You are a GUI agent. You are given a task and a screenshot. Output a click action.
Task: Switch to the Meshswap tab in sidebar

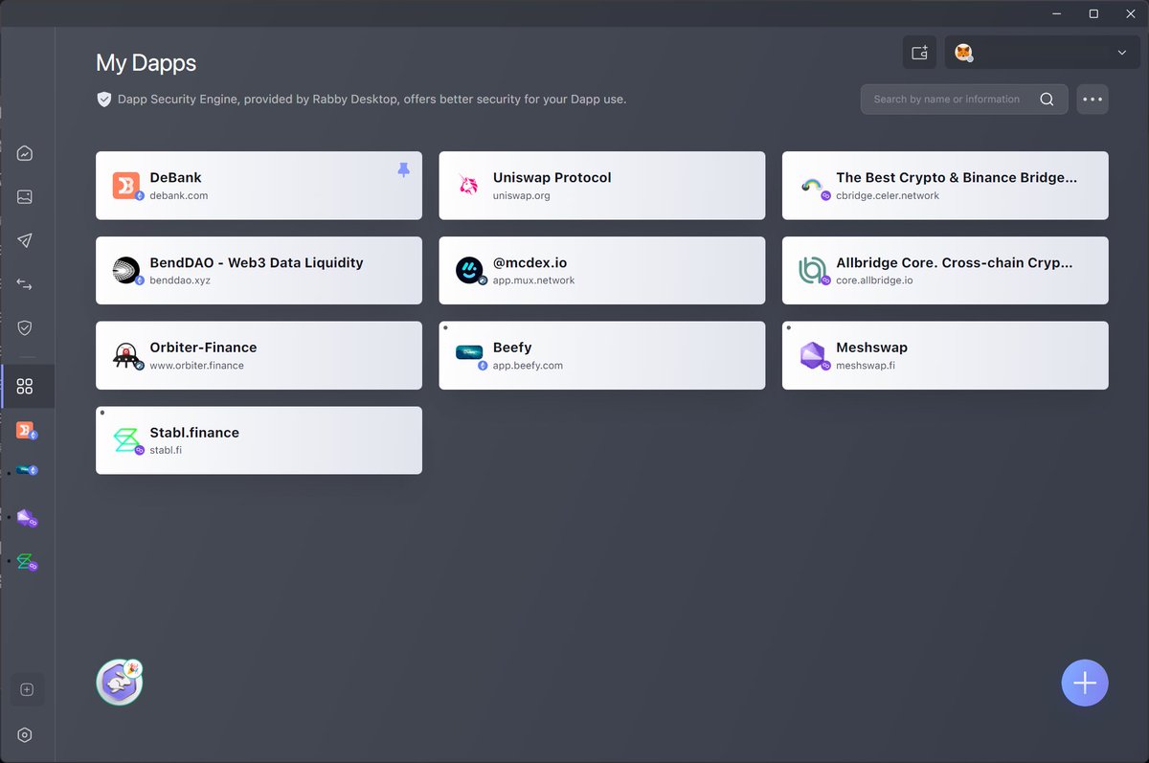pos(27,518)
